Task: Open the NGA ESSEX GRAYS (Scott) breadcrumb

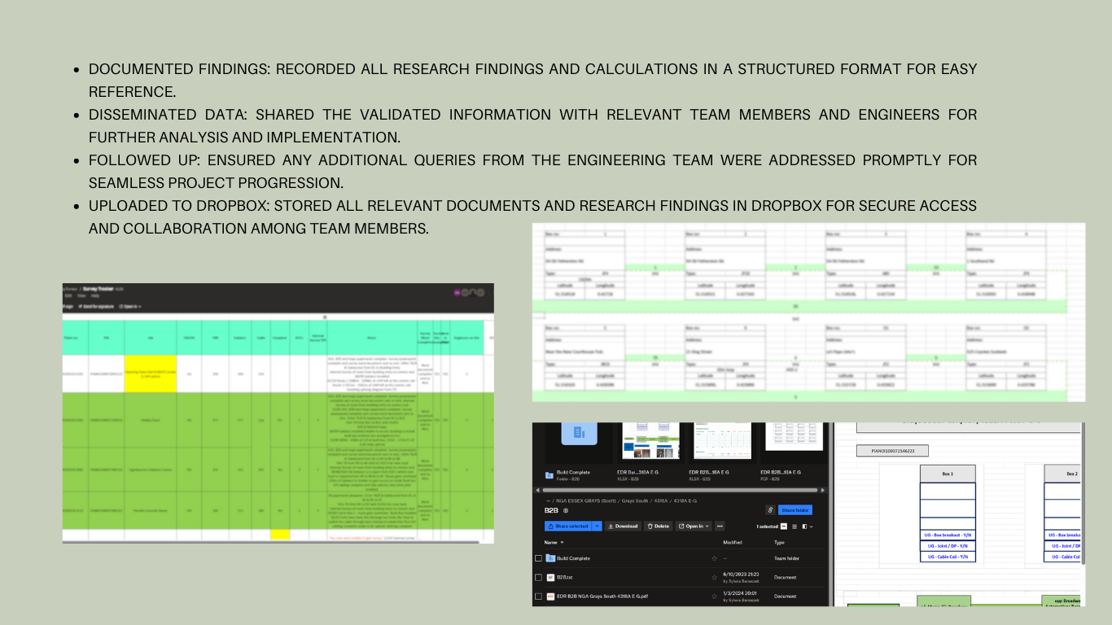Action: [x=586, y=499]
